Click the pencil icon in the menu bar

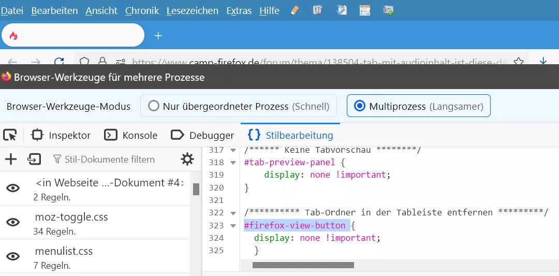coord(295,10)
